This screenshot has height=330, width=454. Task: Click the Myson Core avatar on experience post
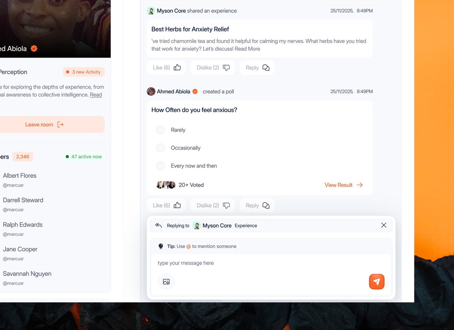[151, 11]
